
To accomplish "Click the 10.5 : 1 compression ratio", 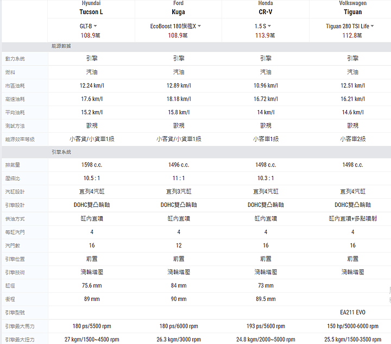I will tap(92, 178).
